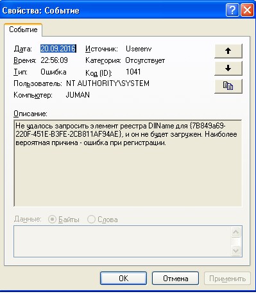
Task: Click the time value 22:56:09
Action: (54, 60)
